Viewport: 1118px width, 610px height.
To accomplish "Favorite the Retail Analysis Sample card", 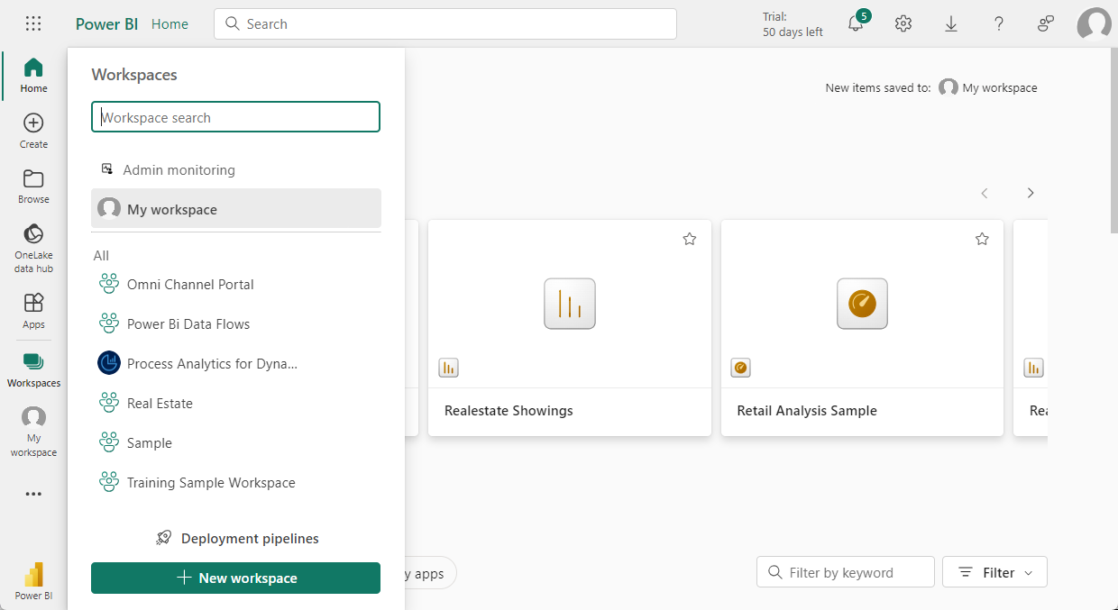I will point(983,239).
